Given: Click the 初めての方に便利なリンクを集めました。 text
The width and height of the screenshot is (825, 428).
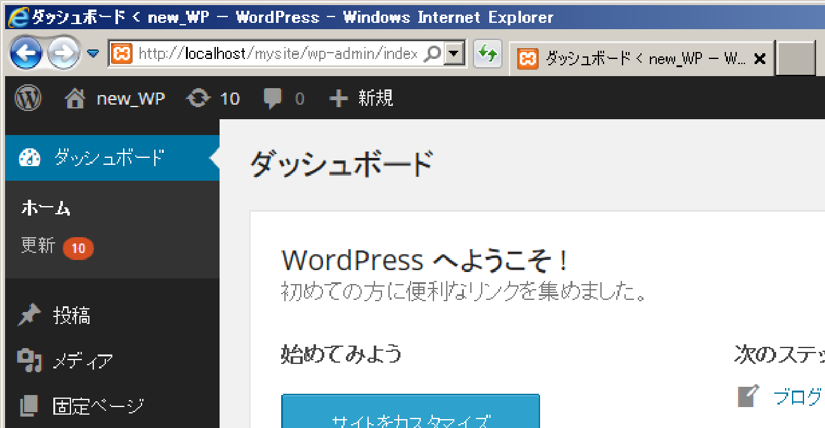Looking at the screenshot, I should [x=465, y=292].
